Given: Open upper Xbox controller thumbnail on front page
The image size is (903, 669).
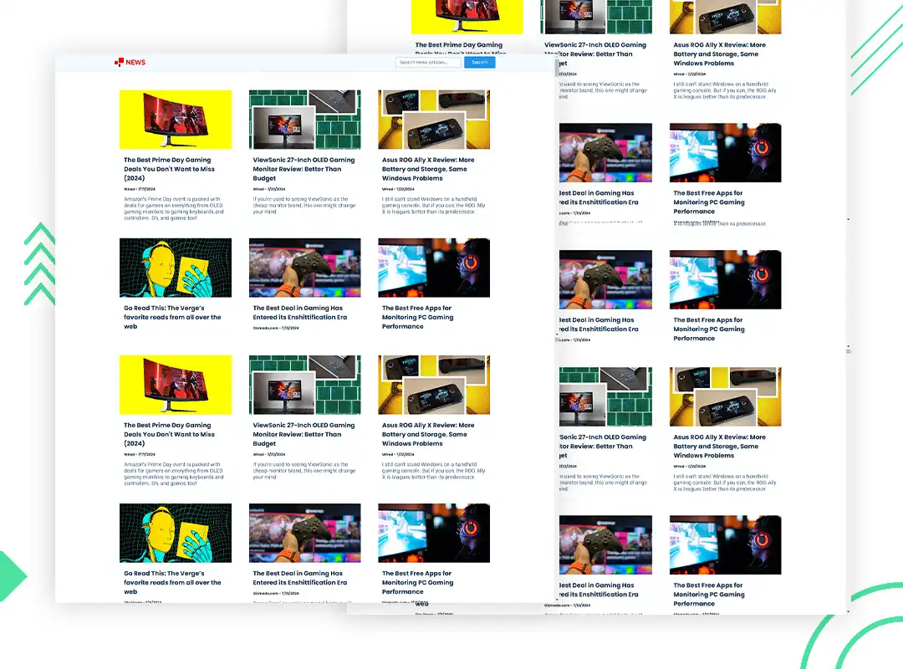Looking at the screenshot, I should pyautogui.click(x=304, y=268).
